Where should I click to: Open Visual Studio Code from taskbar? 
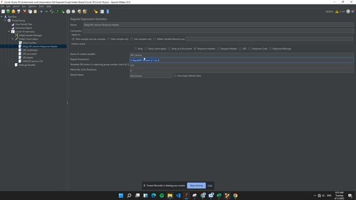(x=178, y=196)
